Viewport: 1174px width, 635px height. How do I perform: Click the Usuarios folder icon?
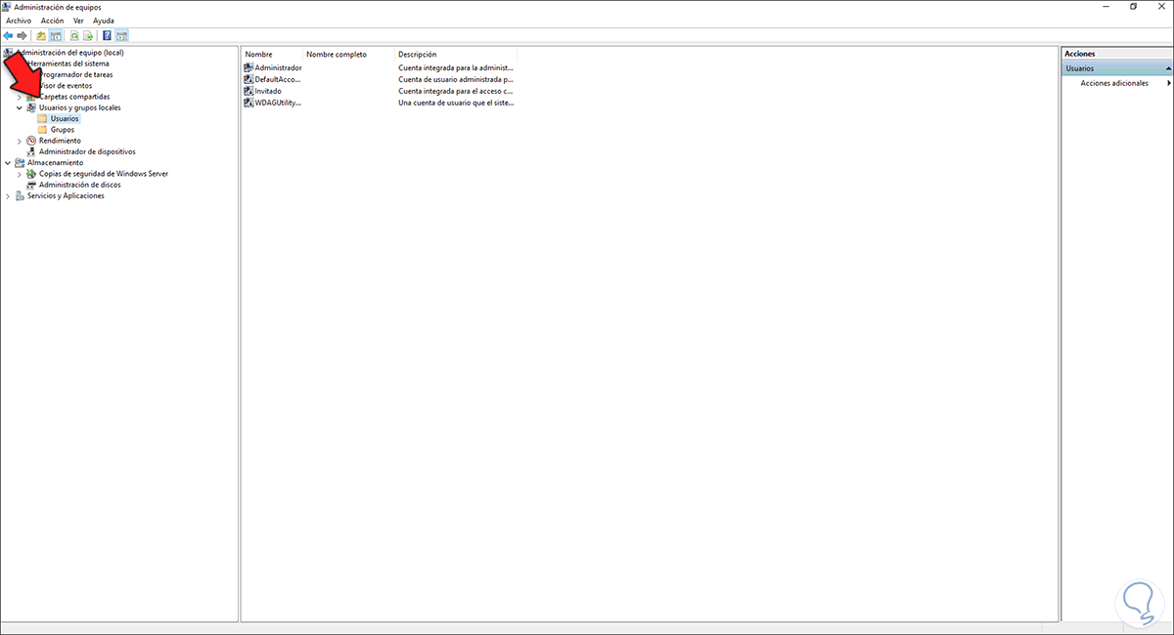click(x=43, y=118)
